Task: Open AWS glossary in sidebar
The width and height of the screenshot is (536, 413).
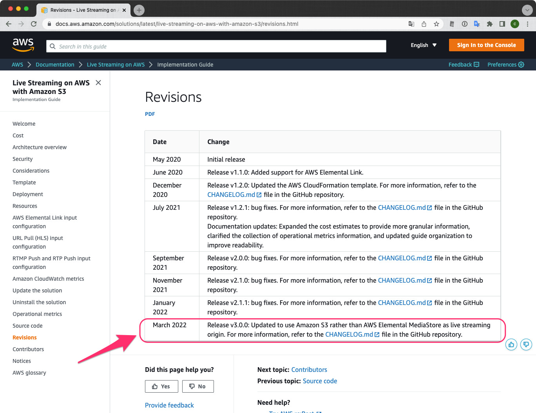Action: coord(29,373)
